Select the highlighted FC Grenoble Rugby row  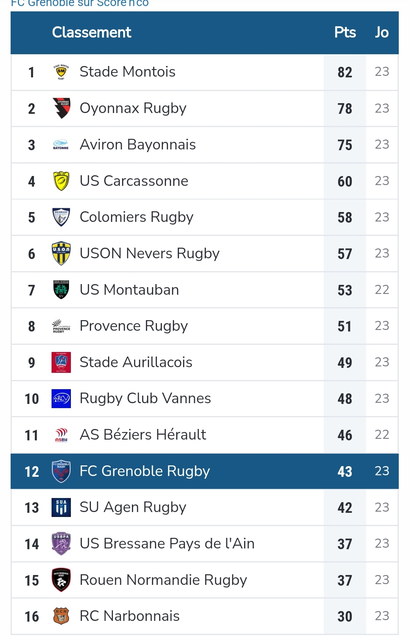(x=205, y=471)
